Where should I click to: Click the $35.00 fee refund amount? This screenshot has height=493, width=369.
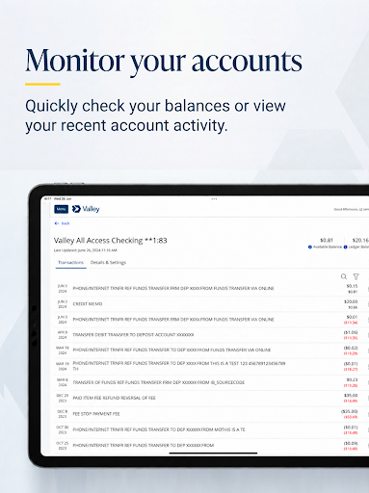coord(351,396)
